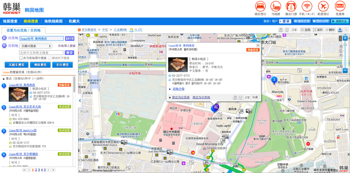Click the toolbar 分享 share button above map
This screenshot has height=173, width=350.
coord(294,30)
